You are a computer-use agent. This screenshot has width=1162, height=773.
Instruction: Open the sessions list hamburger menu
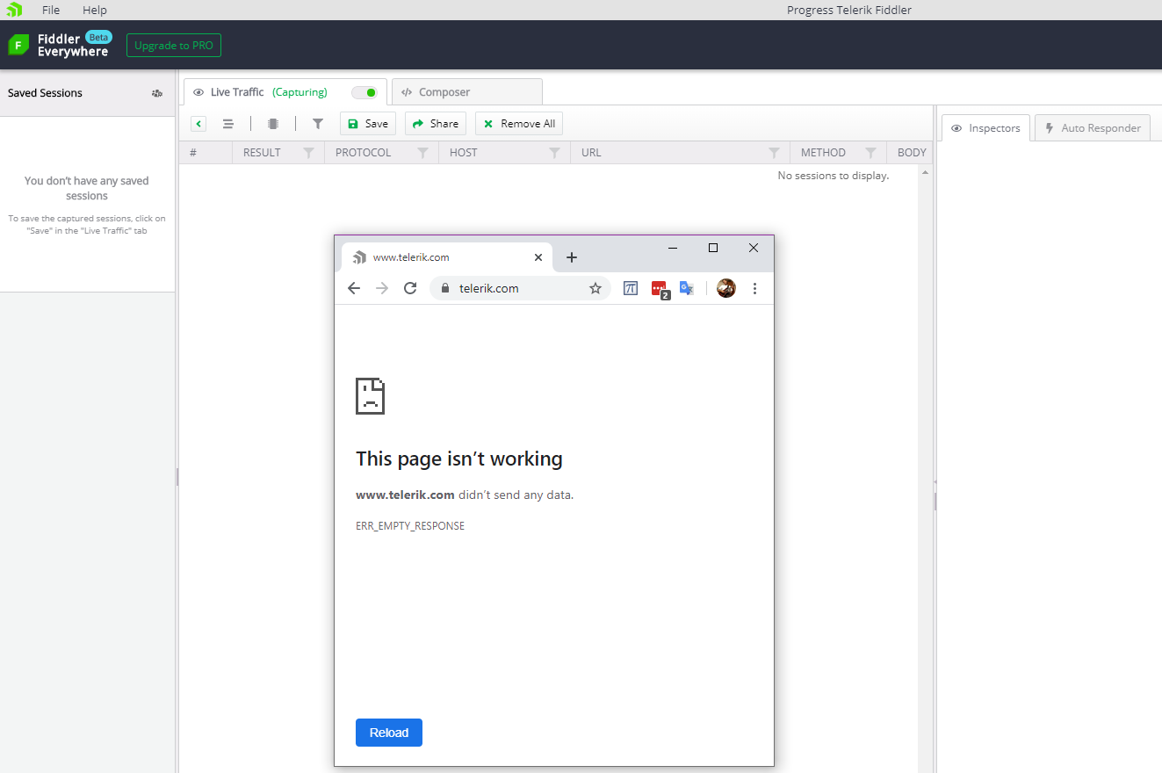(228, 124)
